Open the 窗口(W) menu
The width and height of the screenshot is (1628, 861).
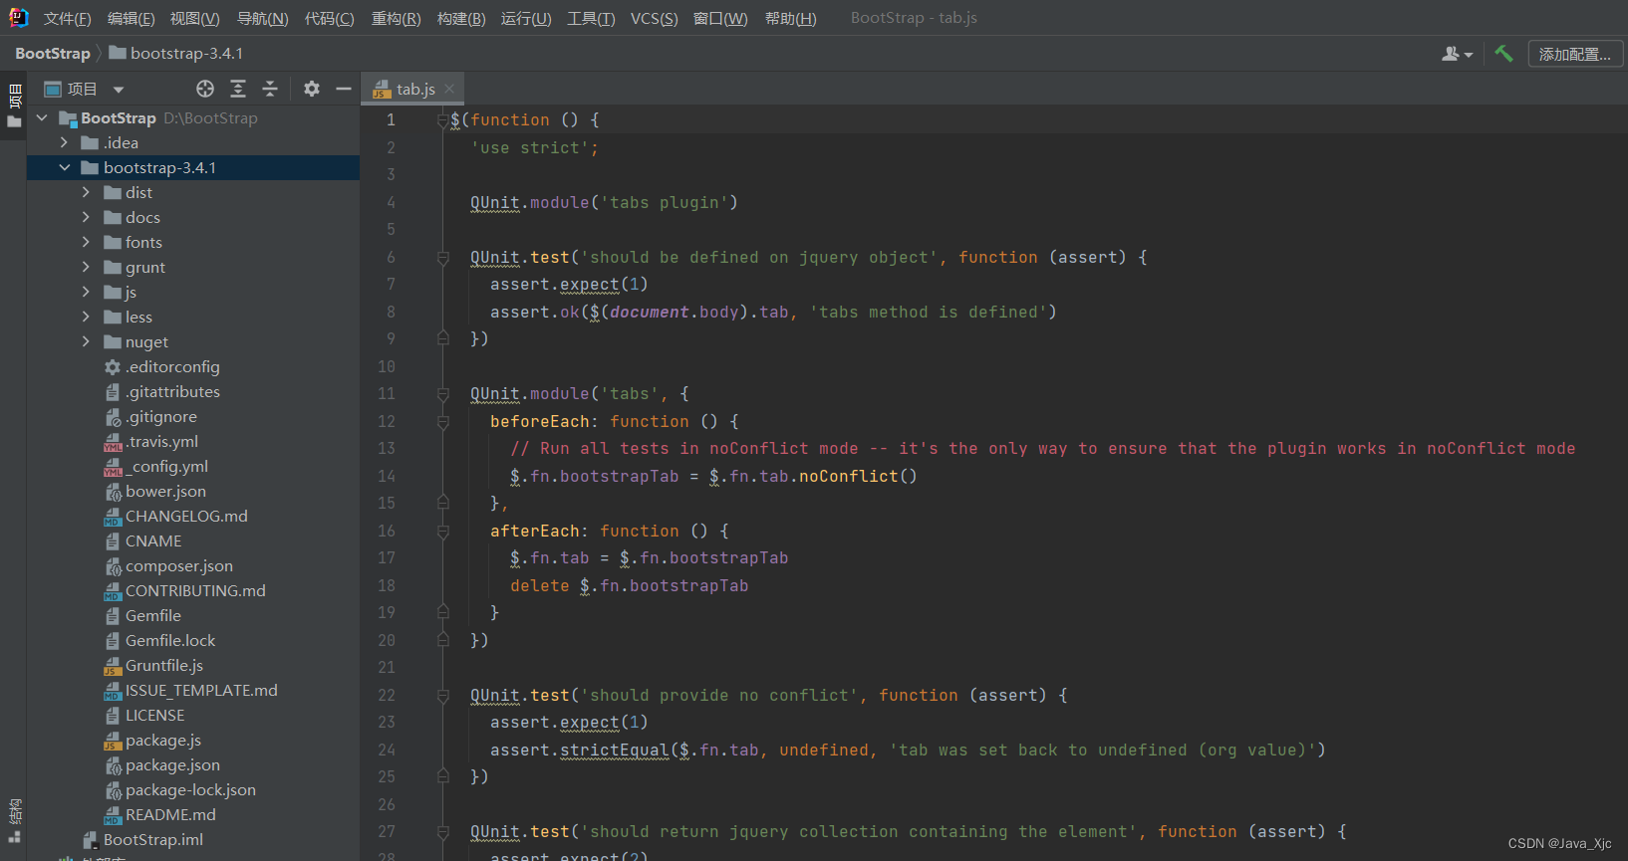(x=720, y=18)
